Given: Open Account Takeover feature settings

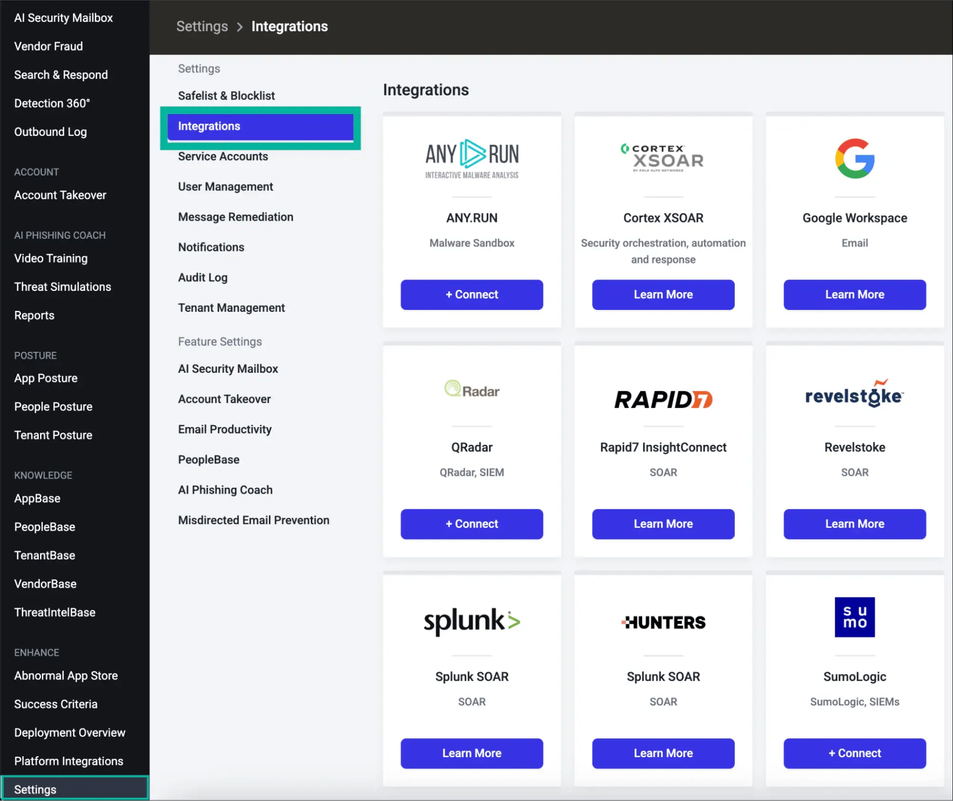Looking at the screenshot, I should [224, 399].
